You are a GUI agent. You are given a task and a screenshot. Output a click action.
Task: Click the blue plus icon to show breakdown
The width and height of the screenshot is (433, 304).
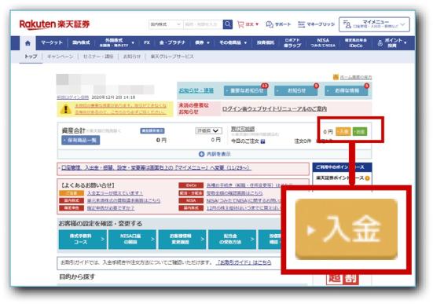pos(201,154)
